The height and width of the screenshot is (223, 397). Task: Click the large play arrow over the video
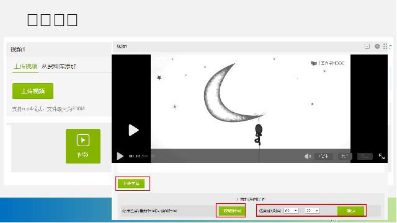coord(133,130)
